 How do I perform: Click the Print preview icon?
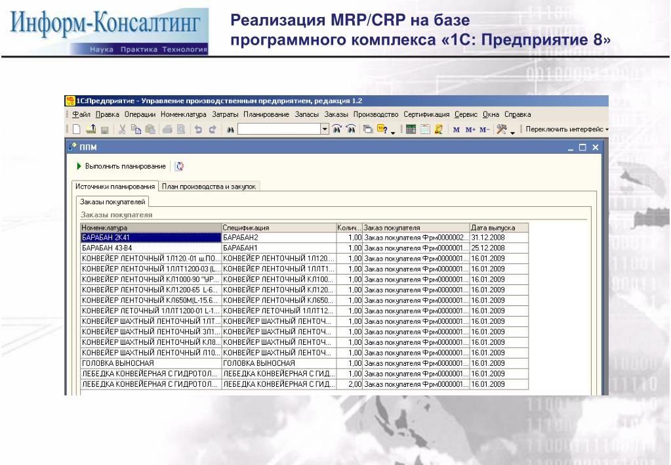point(181,129)
